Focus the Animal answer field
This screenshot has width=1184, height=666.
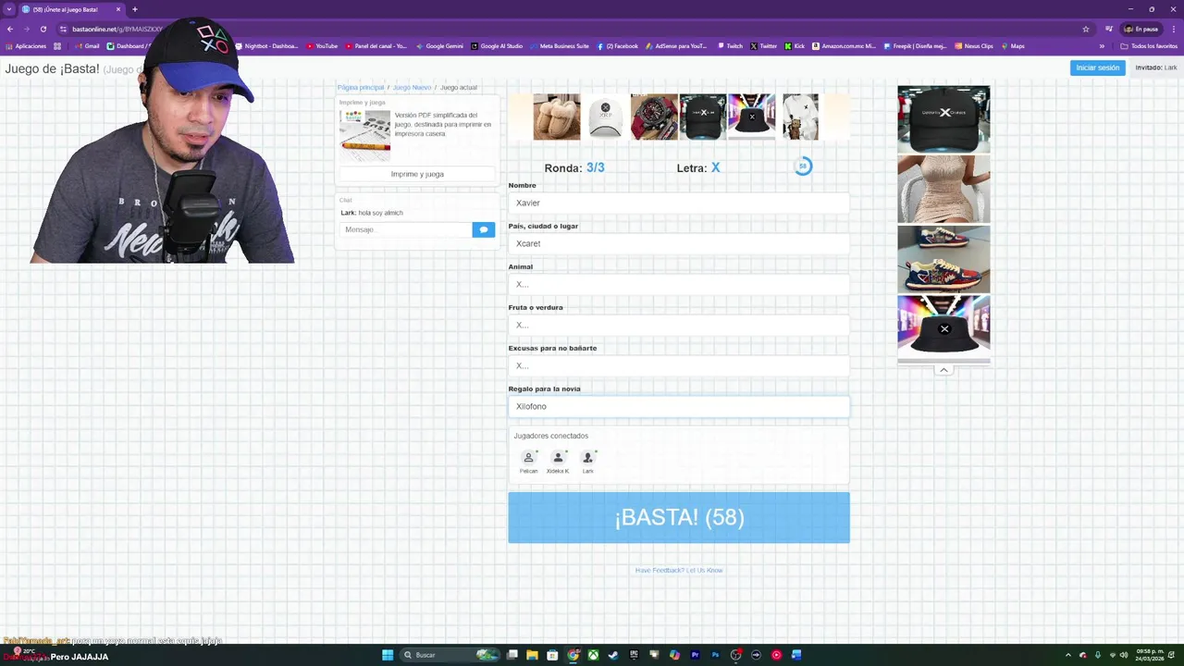pos(679,284)
